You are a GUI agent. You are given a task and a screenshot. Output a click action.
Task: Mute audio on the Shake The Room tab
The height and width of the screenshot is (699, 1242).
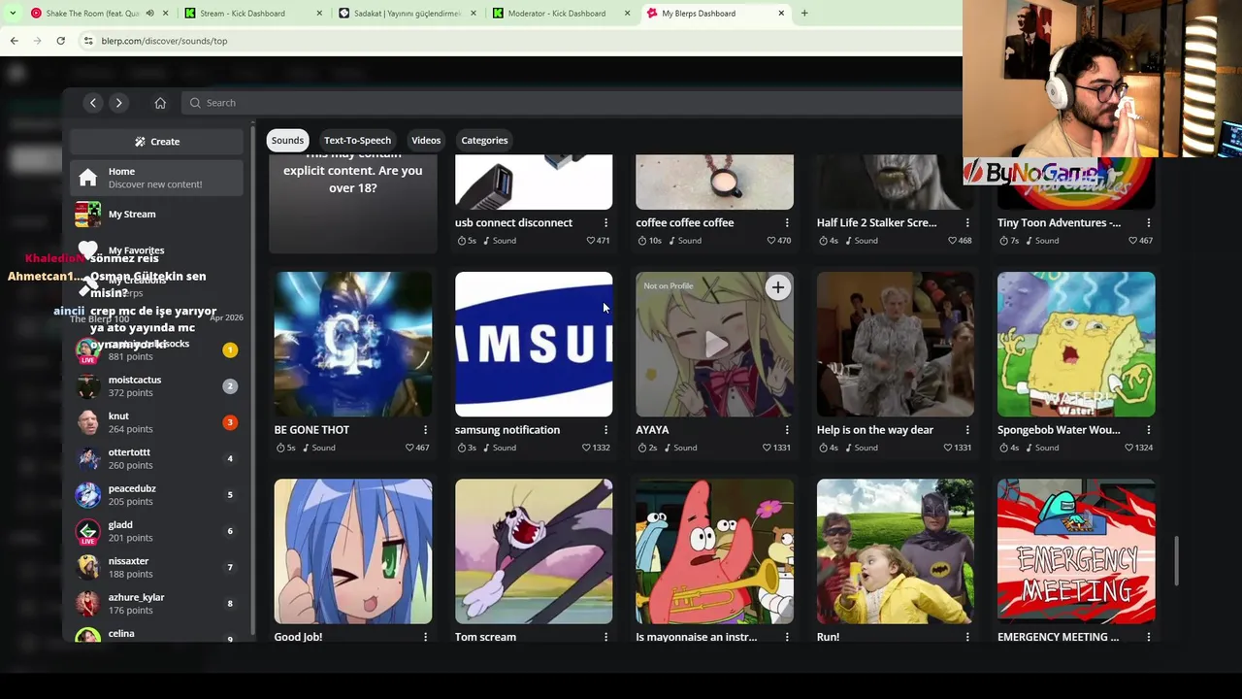149,14
